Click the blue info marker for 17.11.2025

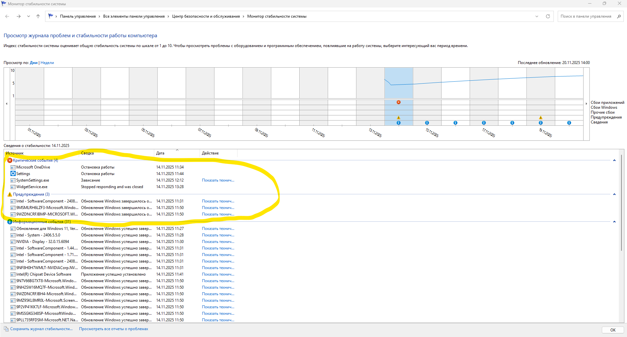point(484,123)
